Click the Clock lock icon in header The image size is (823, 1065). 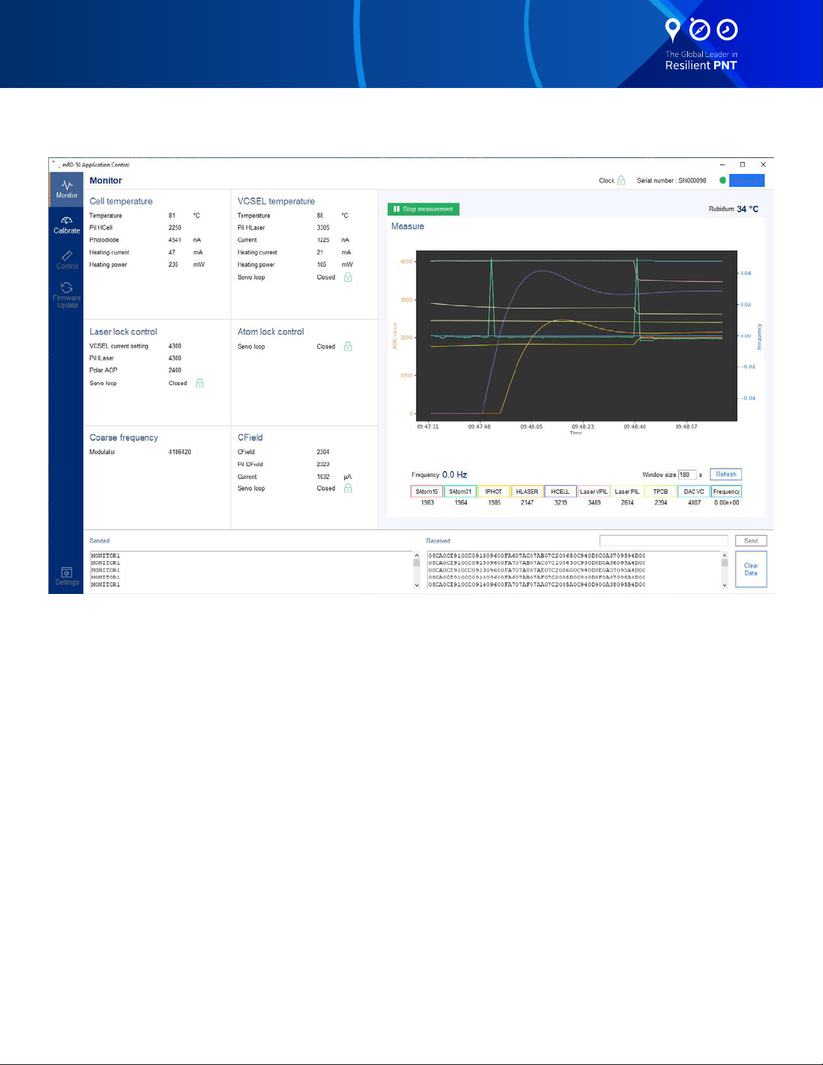(621, 180)
